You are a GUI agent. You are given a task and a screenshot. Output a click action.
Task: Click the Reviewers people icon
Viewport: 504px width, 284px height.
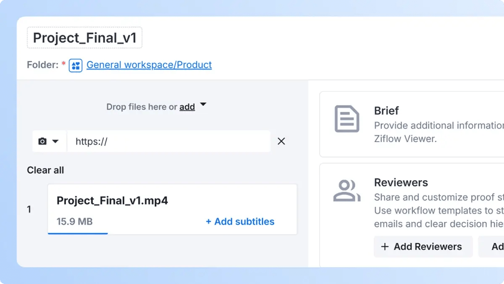tap(346, 190)
